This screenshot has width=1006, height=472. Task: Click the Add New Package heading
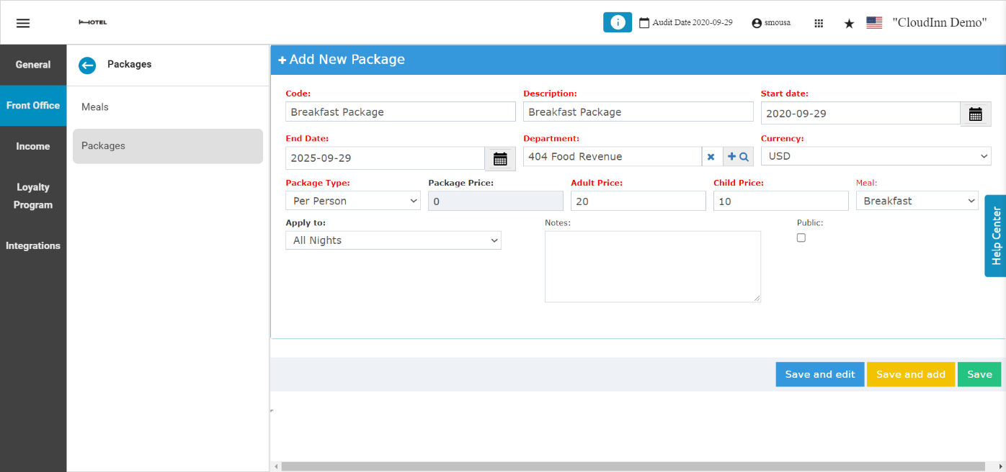[x=342, y=60]
